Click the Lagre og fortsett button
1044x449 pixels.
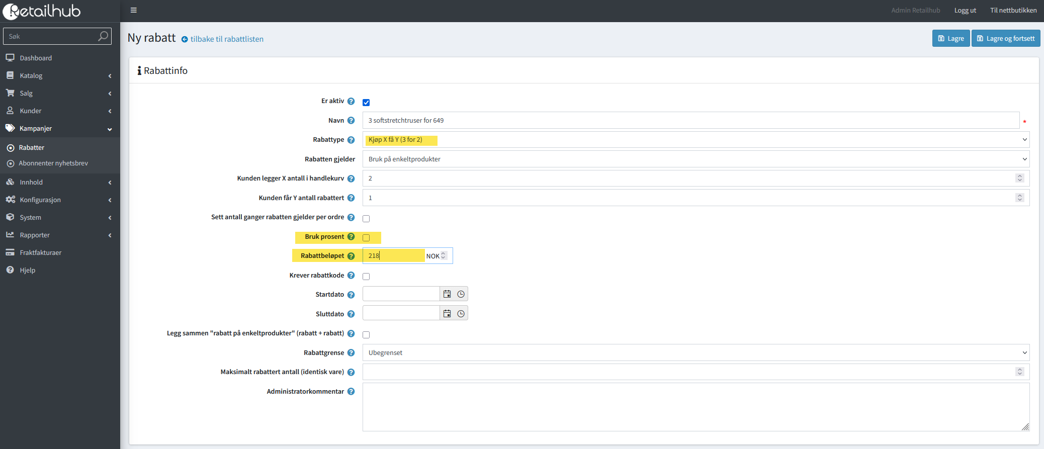point(1005,39)
